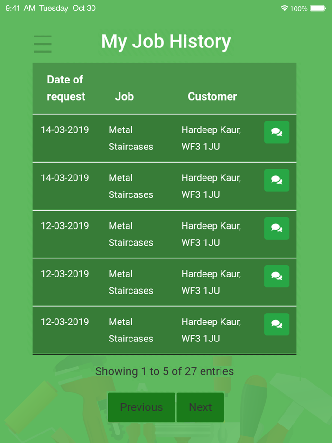Click the Previous pagination button
The image size is (332, 443).
pos(141,407)
